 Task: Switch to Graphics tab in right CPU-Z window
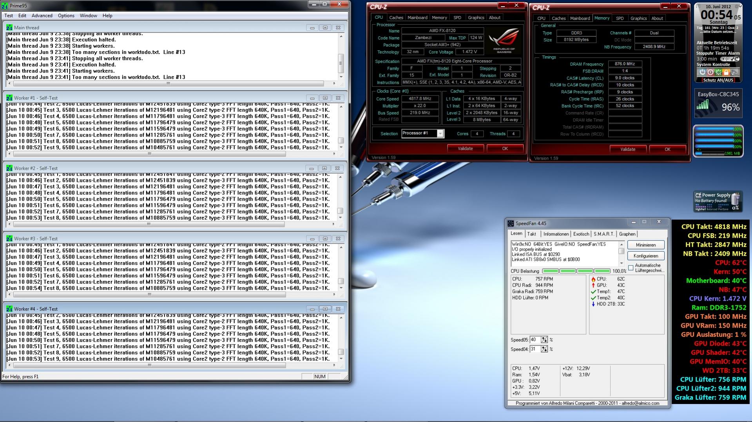[x=638, y=18]
